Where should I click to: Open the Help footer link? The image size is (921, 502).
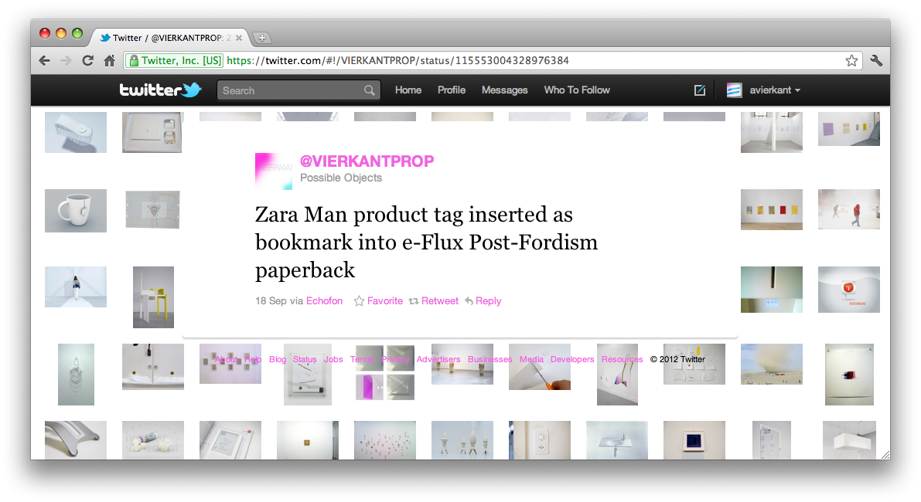click(253, 359)
